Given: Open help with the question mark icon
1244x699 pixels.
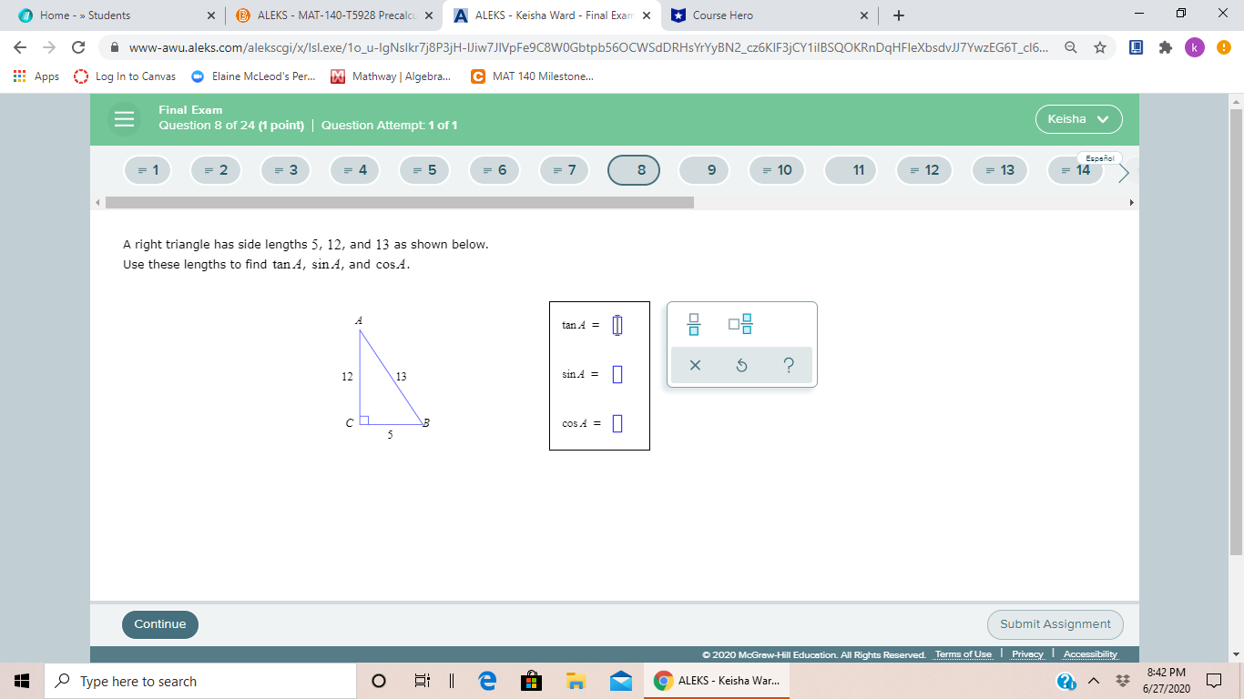Looking at the screenshot, I should pyautogui.click(x=787, y=365).
